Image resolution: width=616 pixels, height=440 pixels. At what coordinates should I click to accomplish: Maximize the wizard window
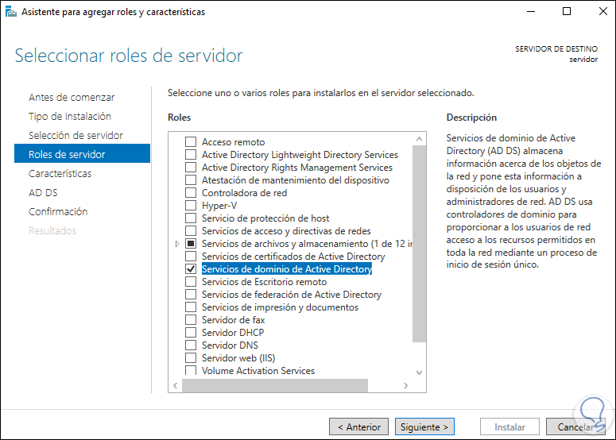pos(567,11)
